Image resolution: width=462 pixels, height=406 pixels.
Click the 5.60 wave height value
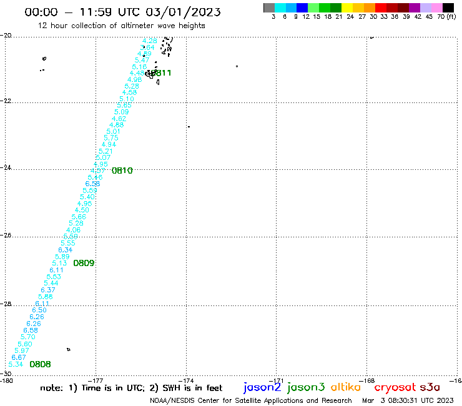coord(25,344)
